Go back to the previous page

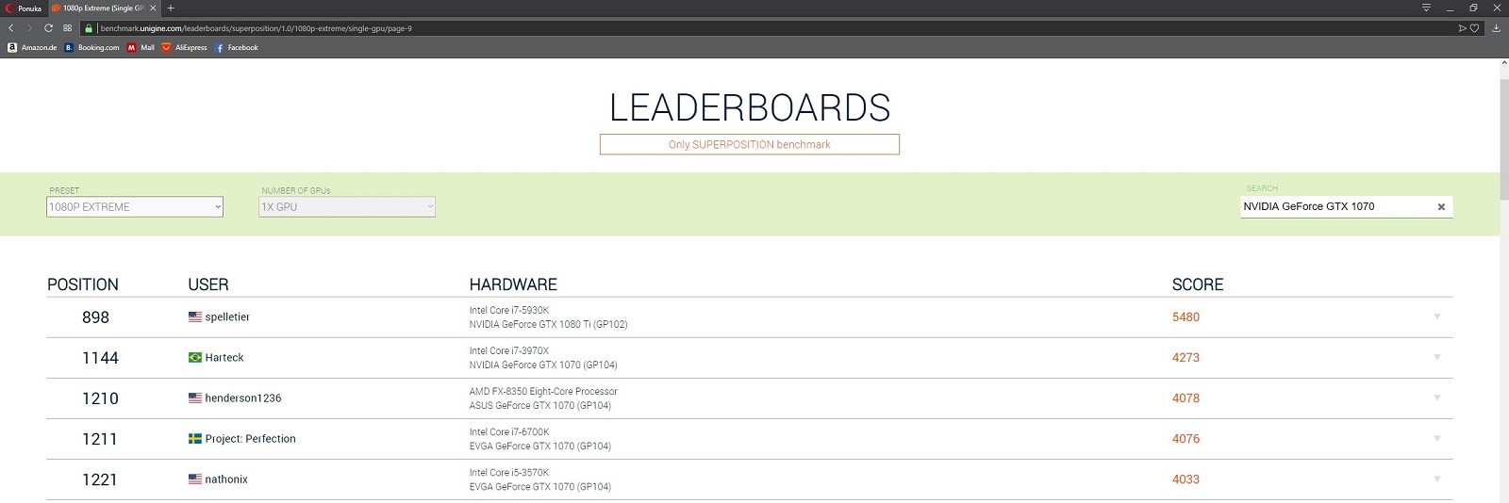point(10,28)
